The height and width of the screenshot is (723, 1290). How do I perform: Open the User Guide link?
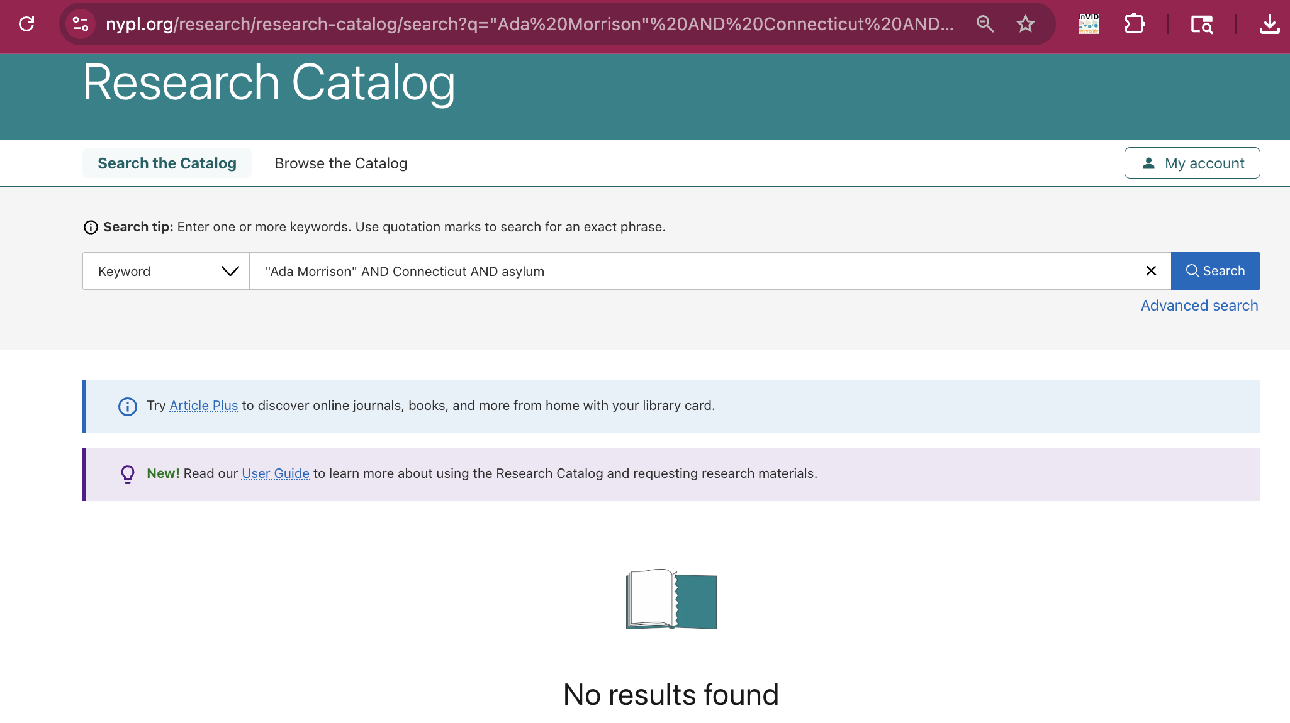tap(275, 473)
